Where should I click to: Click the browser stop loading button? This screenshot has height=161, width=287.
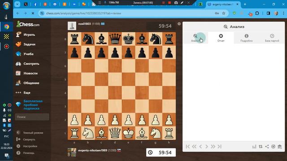pyautogui.click(x=33, y=13)
